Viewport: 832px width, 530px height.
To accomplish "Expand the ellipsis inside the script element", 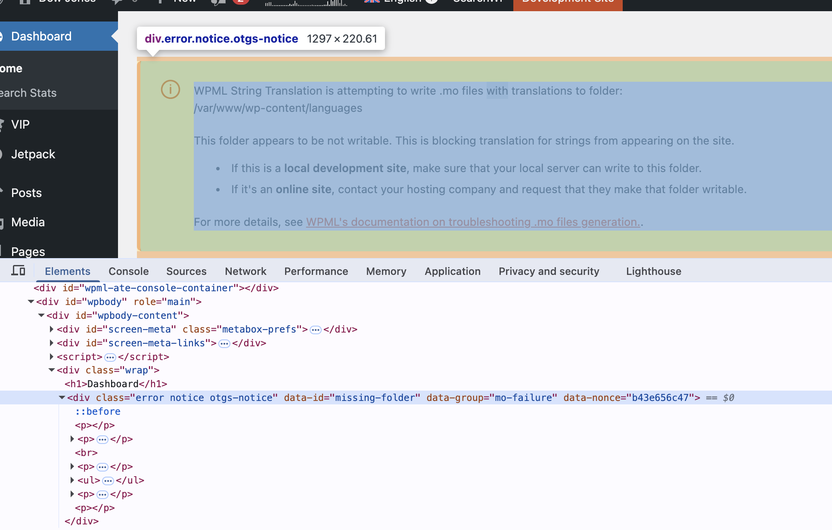I will click(110, 357).
